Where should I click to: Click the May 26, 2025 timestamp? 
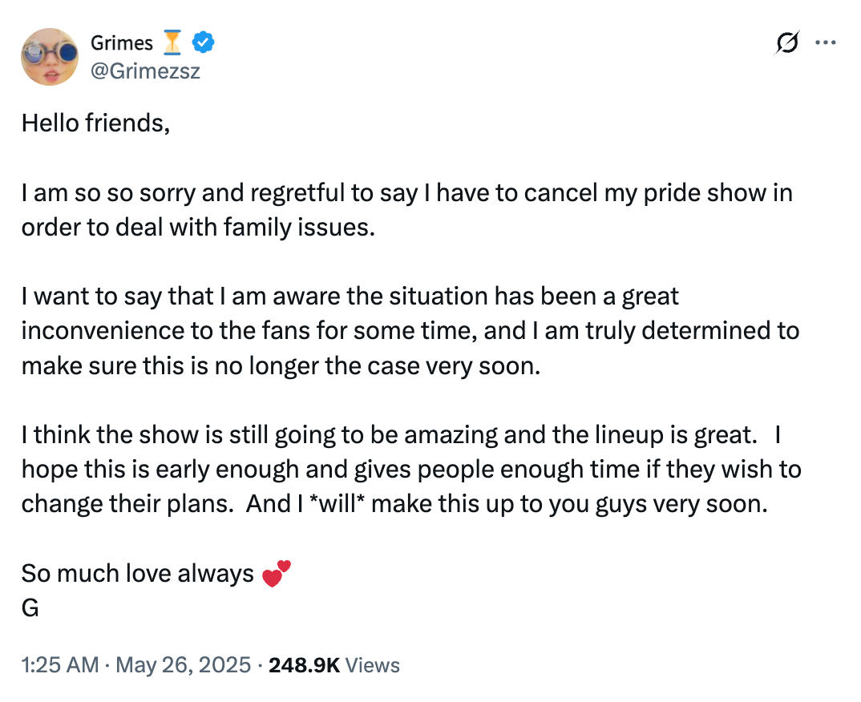tap(181, 664)
